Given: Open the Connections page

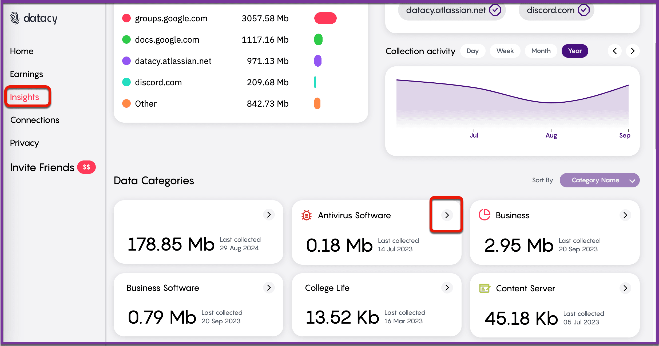Looking at the screenshot, I should pos(35,120).
